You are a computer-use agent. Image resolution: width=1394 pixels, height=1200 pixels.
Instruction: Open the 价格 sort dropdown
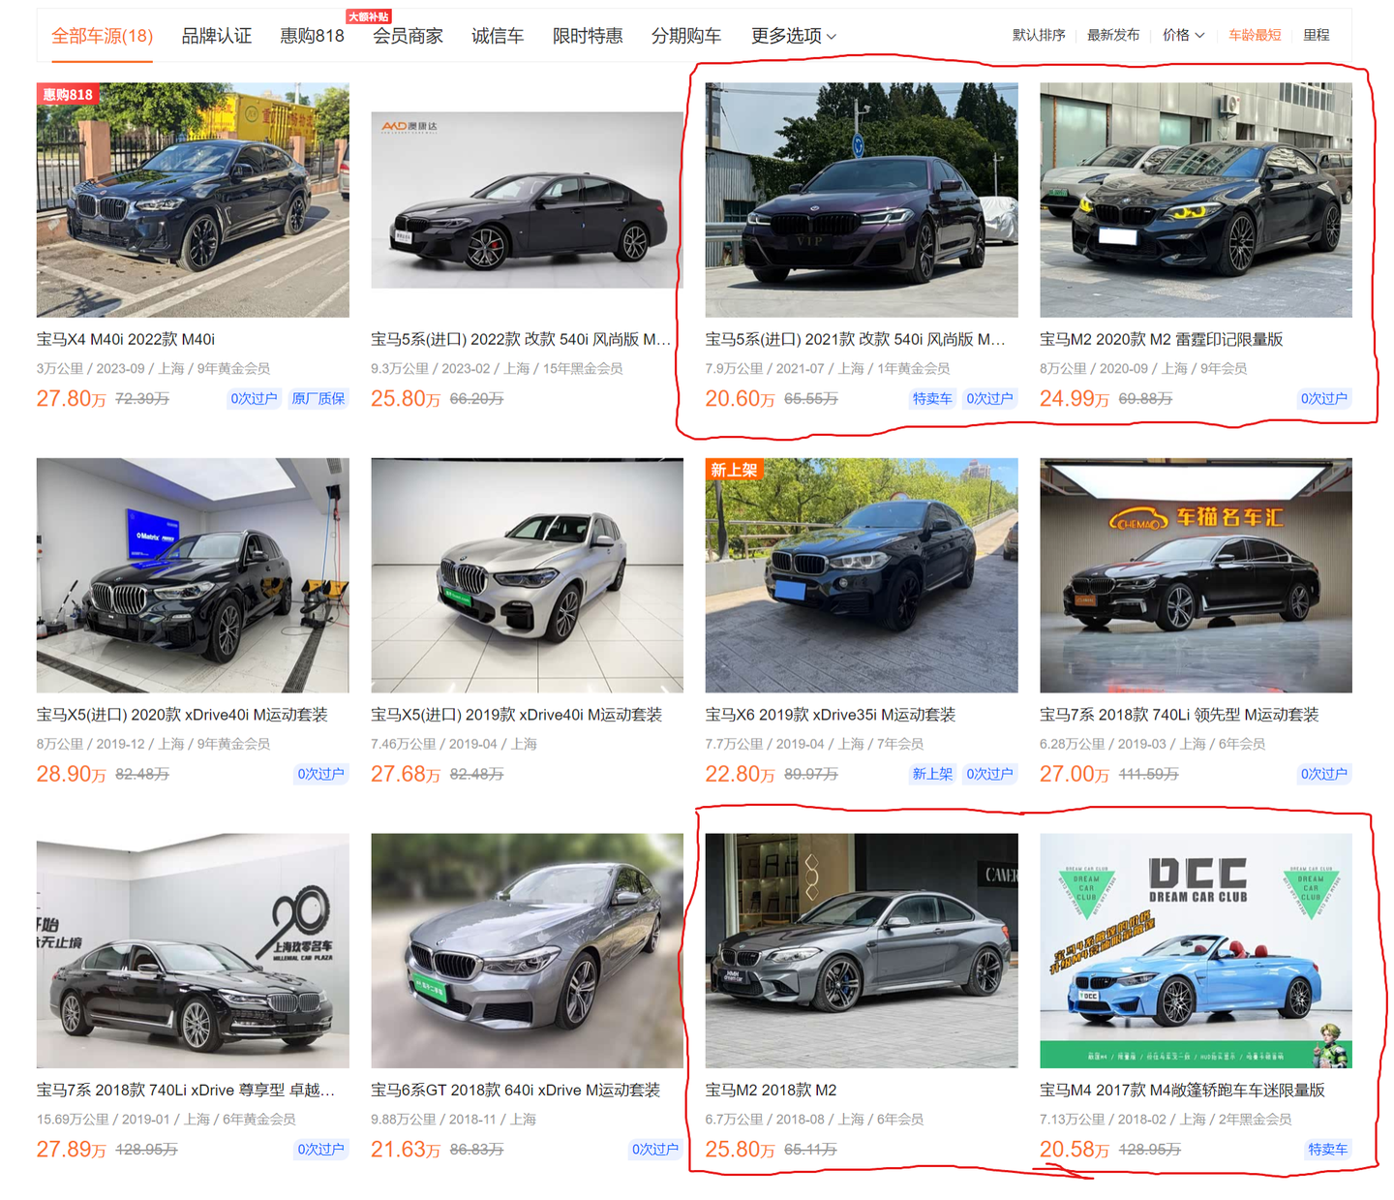[1183, 35]
